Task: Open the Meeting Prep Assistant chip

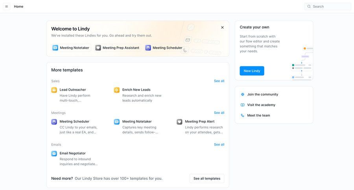Action: click(118, 48)
